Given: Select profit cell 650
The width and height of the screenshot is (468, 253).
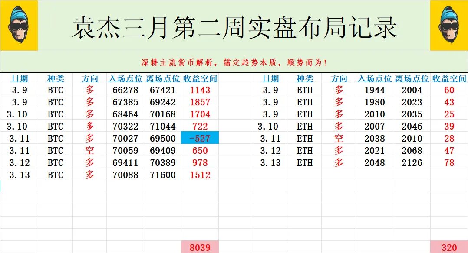Looking at the screenshot, I should click(200, 150).
